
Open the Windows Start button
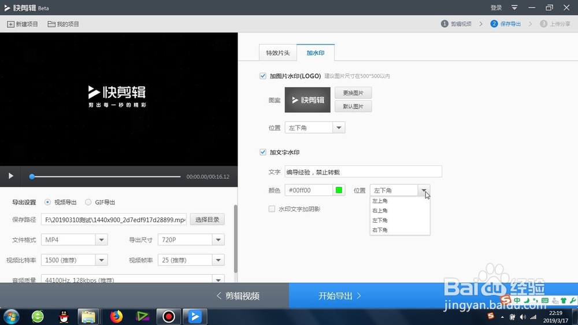(12, 316)
